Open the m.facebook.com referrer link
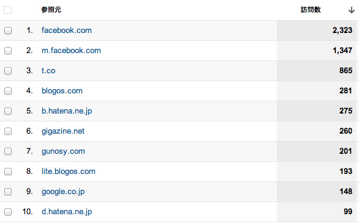Image resolution: width=359 pixels, height=224 pixels. (71, 51)
